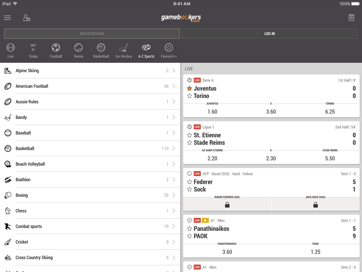Unfavourite Juventus with its orange star
Screen dimensions: 362x272
190,88
